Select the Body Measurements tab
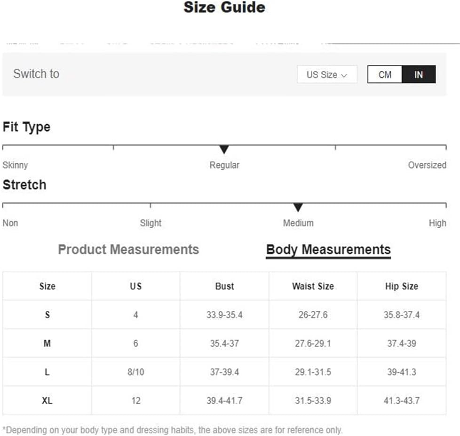 coord(328,249)
